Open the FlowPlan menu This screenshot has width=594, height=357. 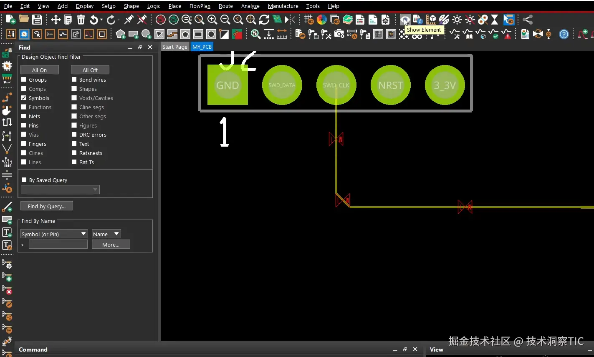coord(200,6)
